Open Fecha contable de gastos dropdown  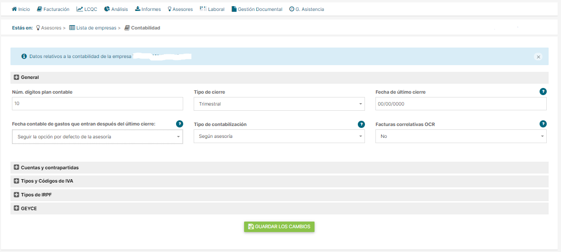click(x=97, y=137)
